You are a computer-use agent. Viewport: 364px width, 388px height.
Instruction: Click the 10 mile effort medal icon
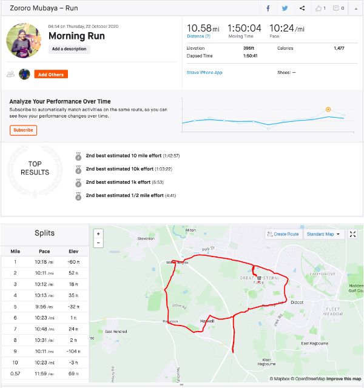click(x=78, y=156)
